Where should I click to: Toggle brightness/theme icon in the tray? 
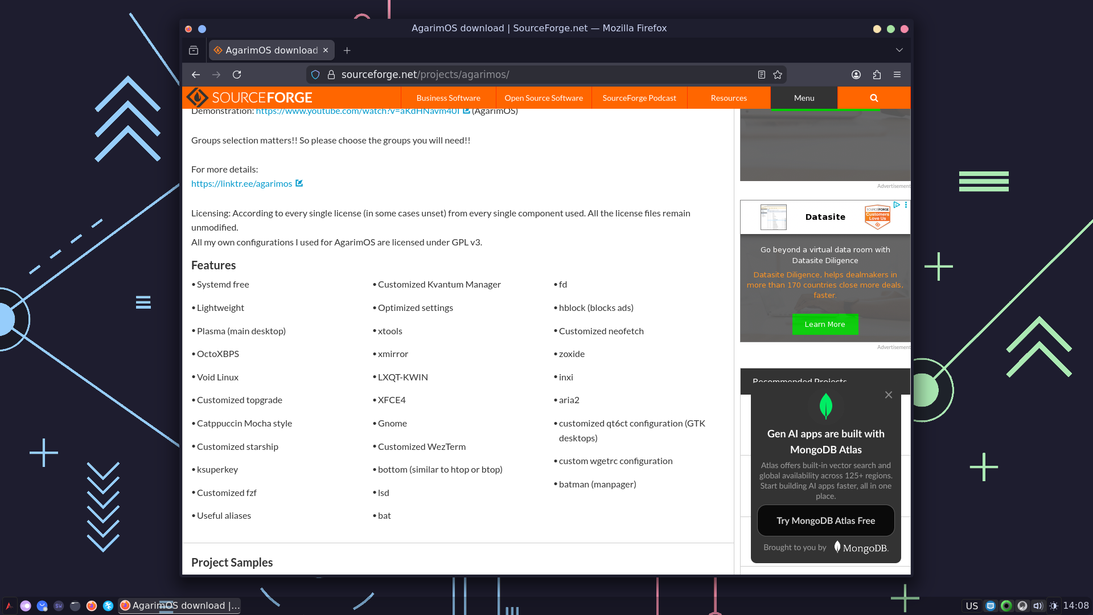[x=1054, y=606]
